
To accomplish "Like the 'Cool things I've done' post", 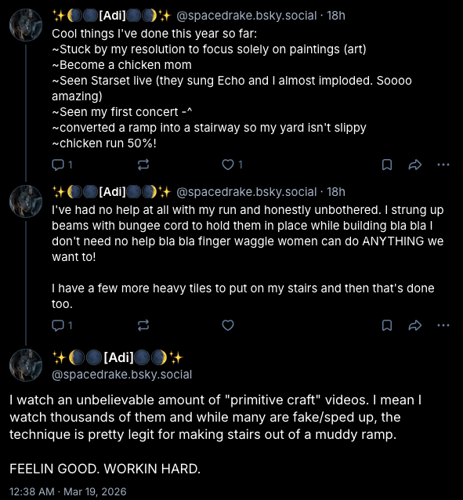I will (x=232, y=165).
